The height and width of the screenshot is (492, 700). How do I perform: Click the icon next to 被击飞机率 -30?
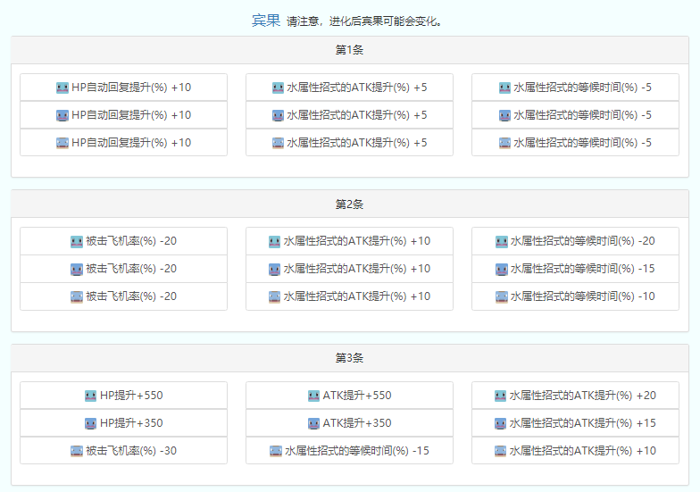76,451
